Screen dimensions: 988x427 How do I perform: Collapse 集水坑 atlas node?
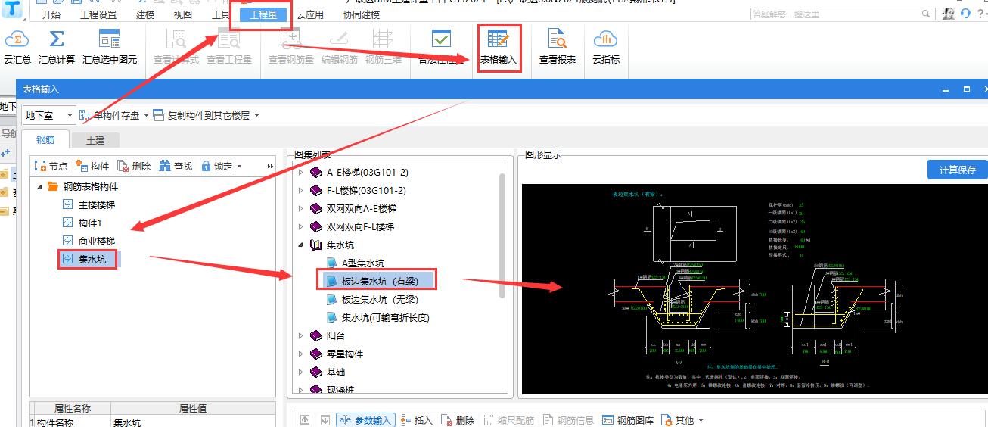click(300, 245)
